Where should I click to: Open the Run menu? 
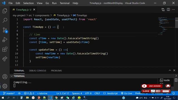[54, 3]
